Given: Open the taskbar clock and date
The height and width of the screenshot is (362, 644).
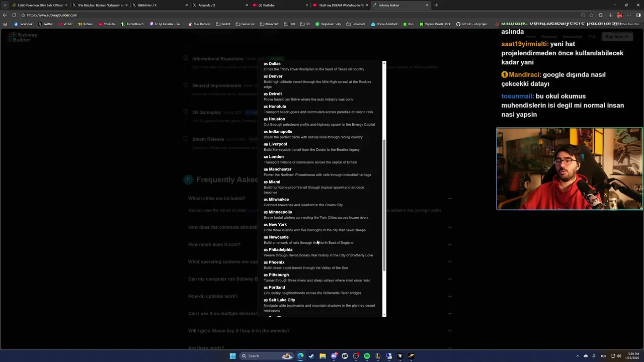Looking at the screenshot, I should (632, 356).
